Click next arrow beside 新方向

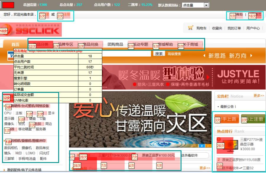coord(251,55)
